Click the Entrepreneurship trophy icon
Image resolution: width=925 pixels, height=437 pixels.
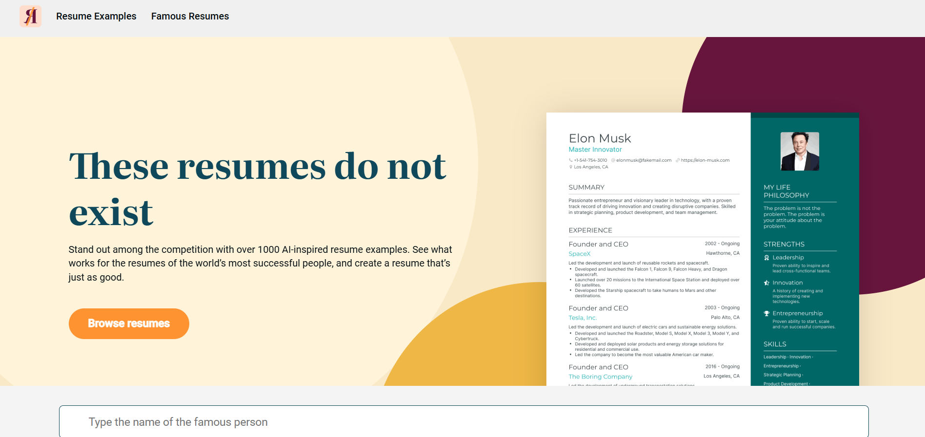click(x=766, y=314)
